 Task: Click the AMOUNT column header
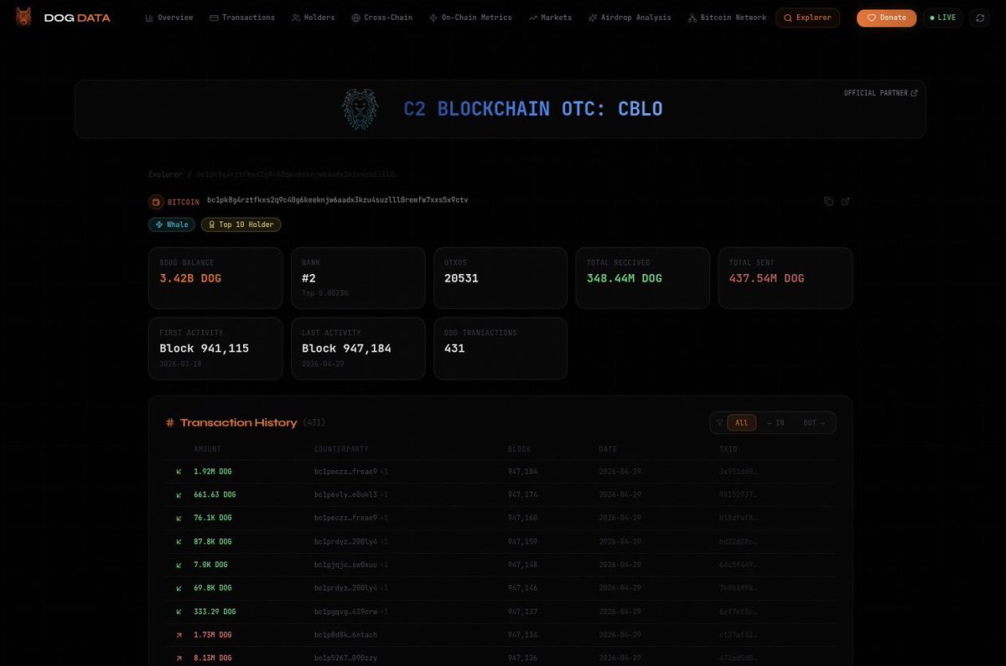coord(207,449)
